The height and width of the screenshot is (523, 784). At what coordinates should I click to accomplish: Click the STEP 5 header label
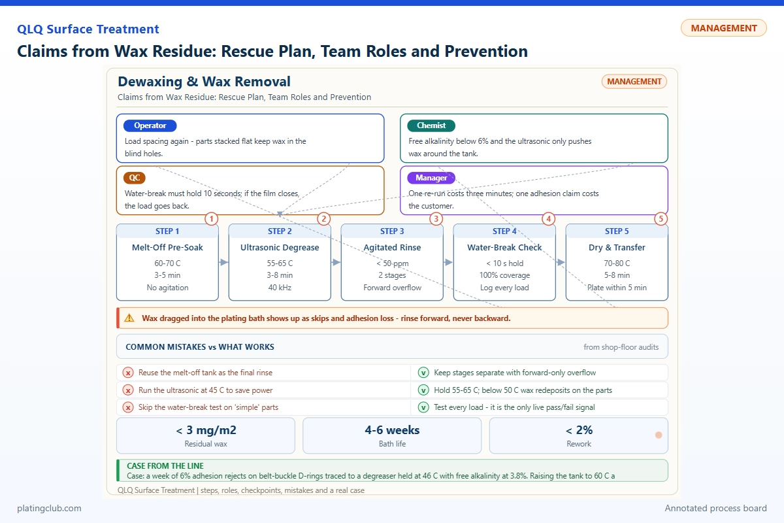[617, 231]
